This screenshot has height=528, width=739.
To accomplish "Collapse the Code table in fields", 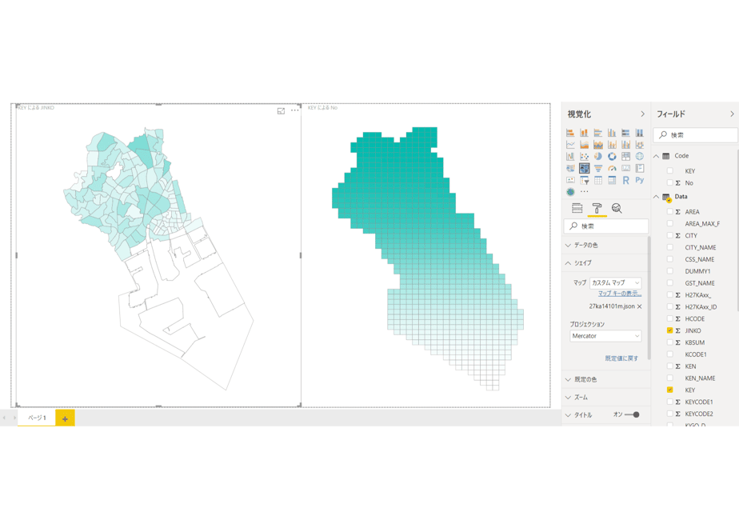I will tap(656, 156).
